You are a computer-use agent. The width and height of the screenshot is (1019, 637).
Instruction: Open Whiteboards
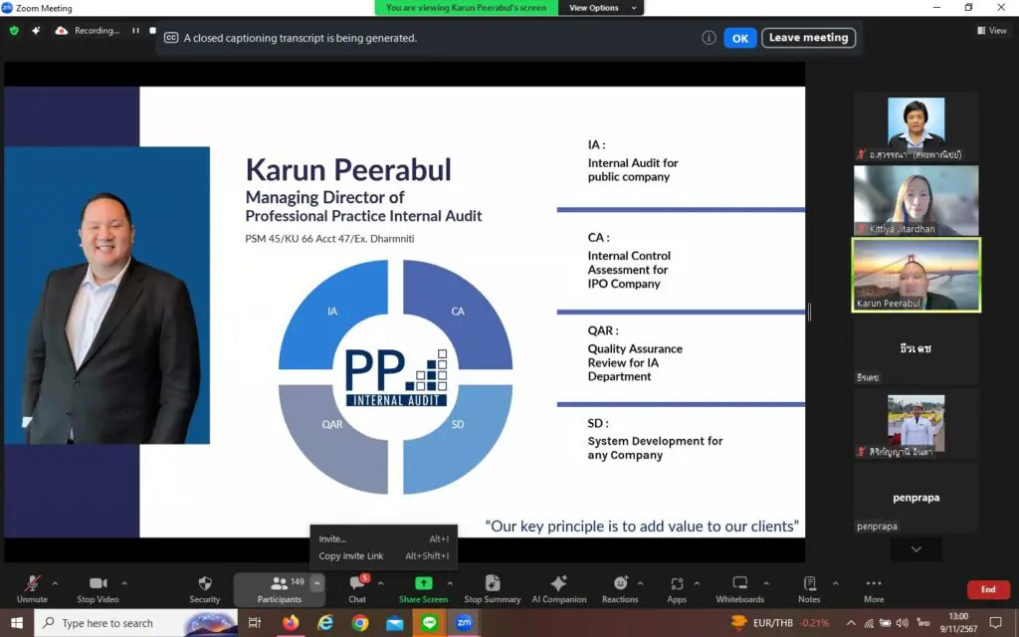739,589
